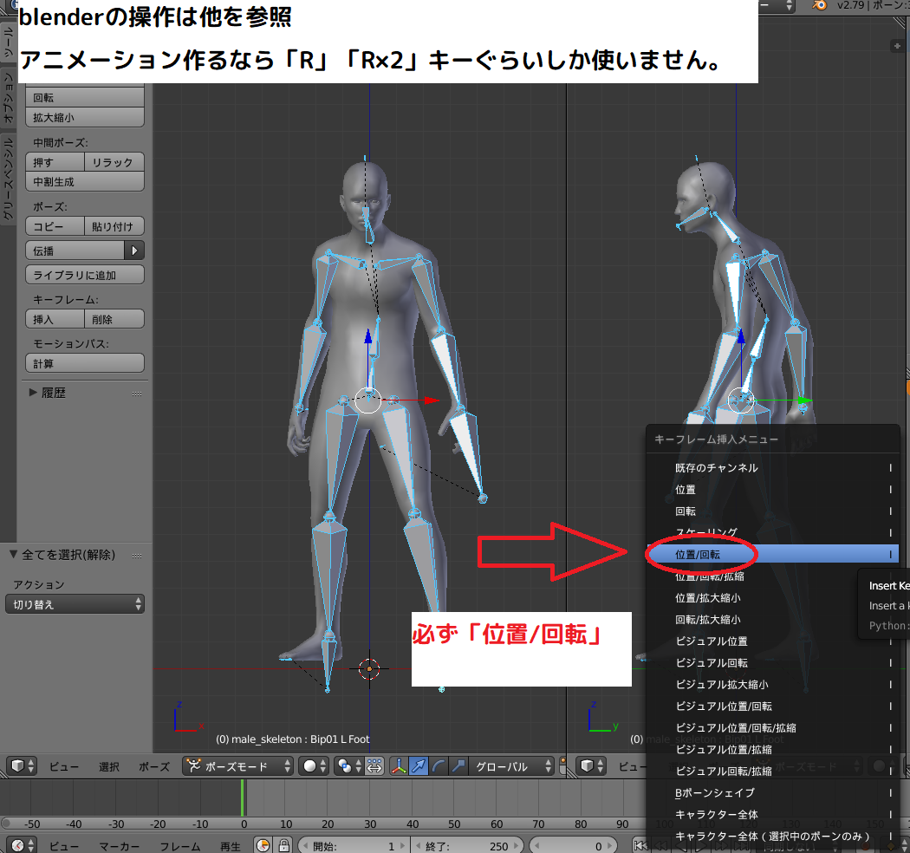Choose 位置/拡大縮小 menu entry

coord(773,597)
